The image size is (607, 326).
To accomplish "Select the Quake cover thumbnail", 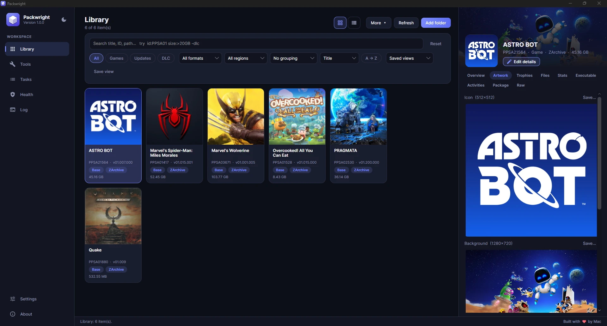I will (113, 216).
